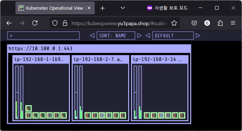Image resolution: width=242 pixels, height=131 pixels.
Task: Open the round C toolbar icon
Action: (x=207, y=23)
